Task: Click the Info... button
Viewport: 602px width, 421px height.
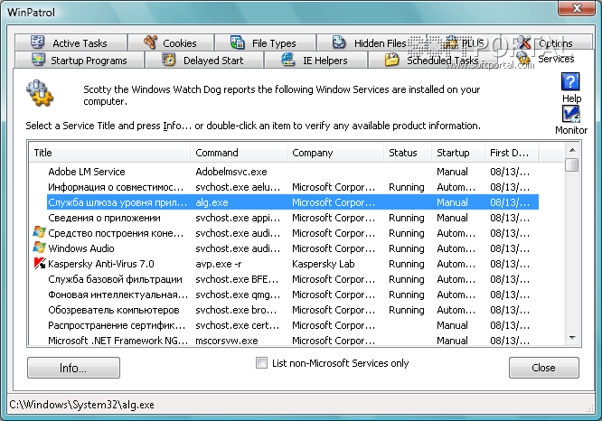Action: coord(73,368)
